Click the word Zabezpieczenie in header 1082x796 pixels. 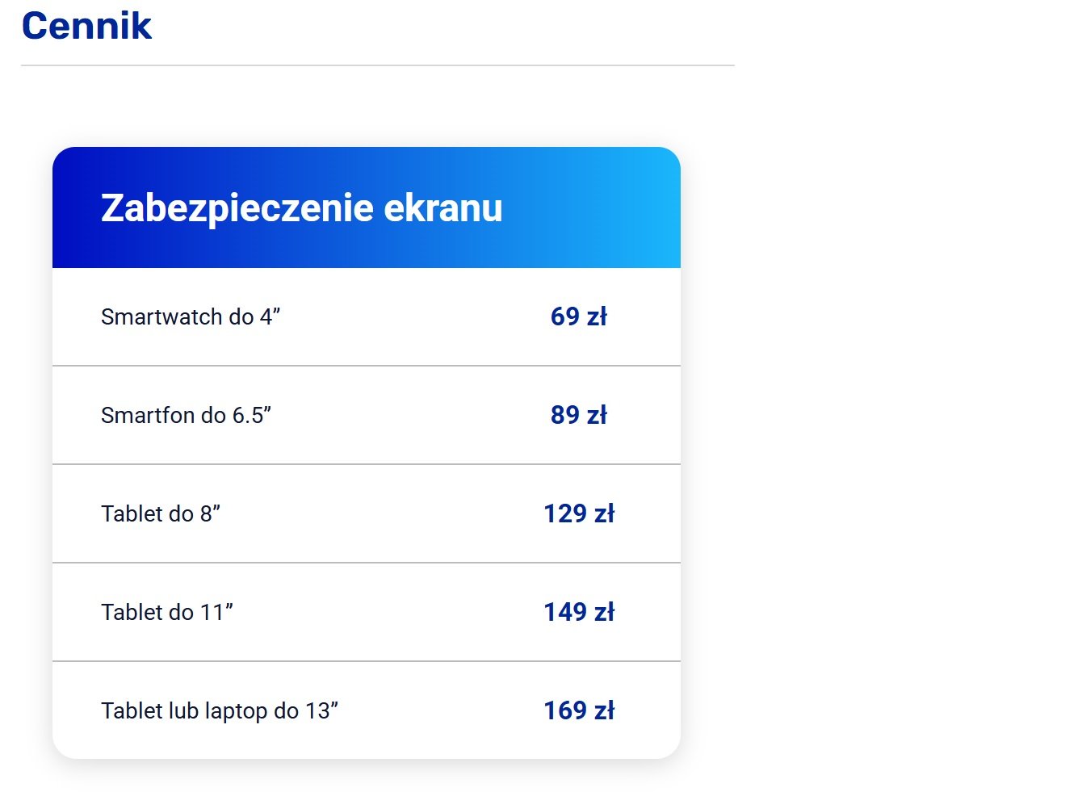[237, 207]
